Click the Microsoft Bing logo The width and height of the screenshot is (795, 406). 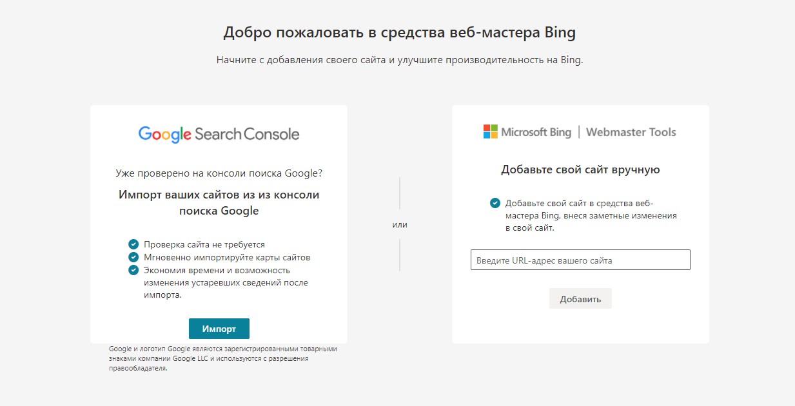click(527, 132)
